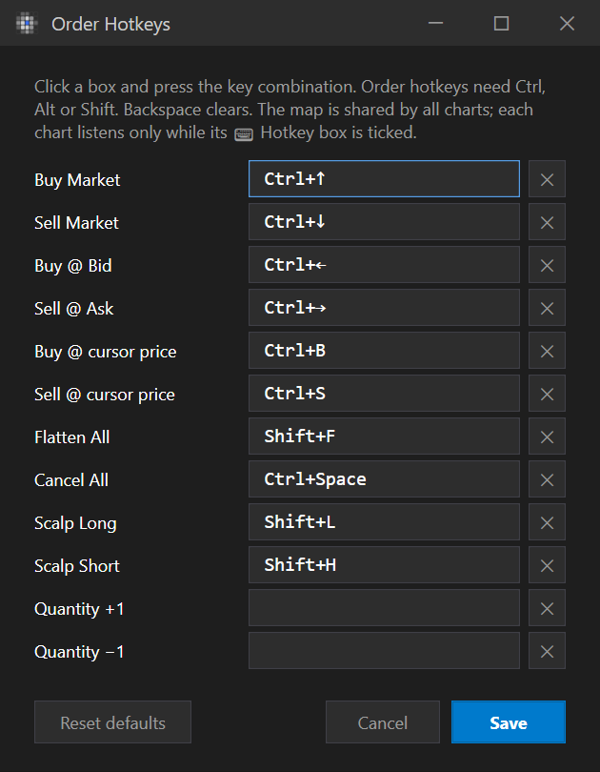Clear the Sell @ Ask hotkey with its X
Screen dimensions: 600x772
(x=547, y=307)
